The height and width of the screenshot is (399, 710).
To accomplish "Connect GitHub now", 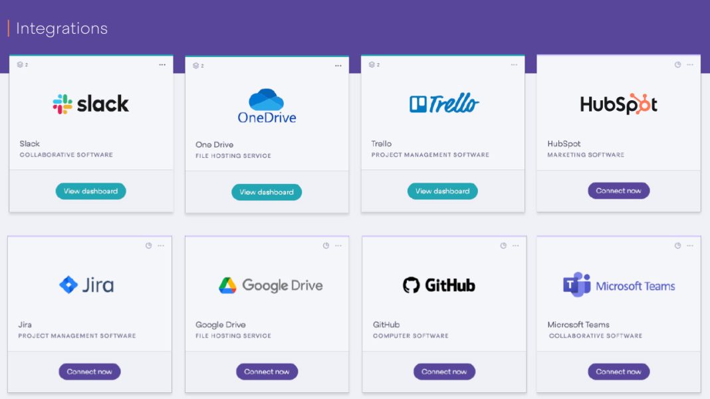I will (x=444, y=371).
